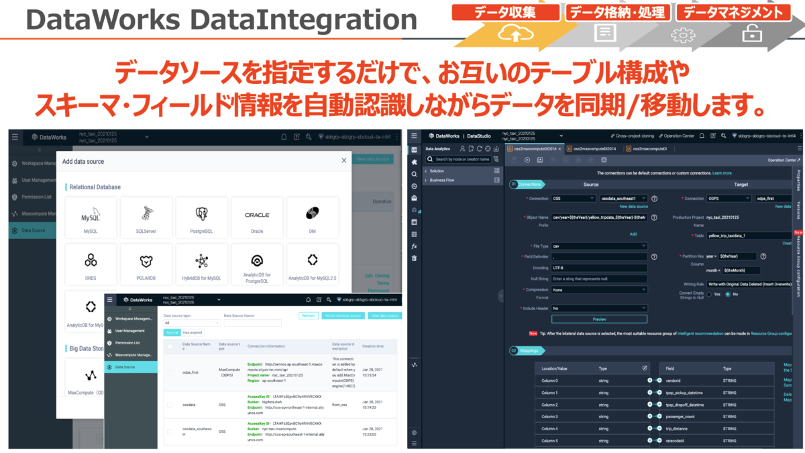
Task: Click the Add link under Object Name Prefix
Action: click(633, 234)
